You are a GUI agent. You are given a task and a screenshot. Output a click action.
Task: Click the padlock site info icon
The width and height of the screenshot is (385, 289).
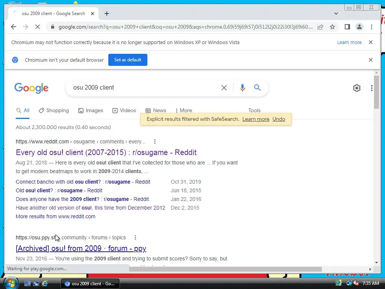(x=52, y=27)
